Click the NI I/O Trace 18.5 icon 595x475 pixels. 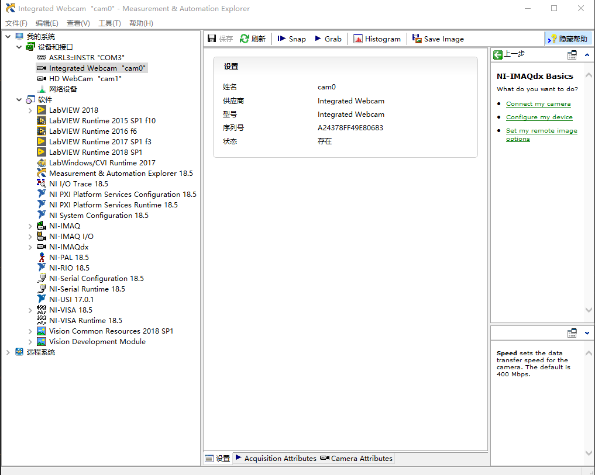[x=42, y=183]
